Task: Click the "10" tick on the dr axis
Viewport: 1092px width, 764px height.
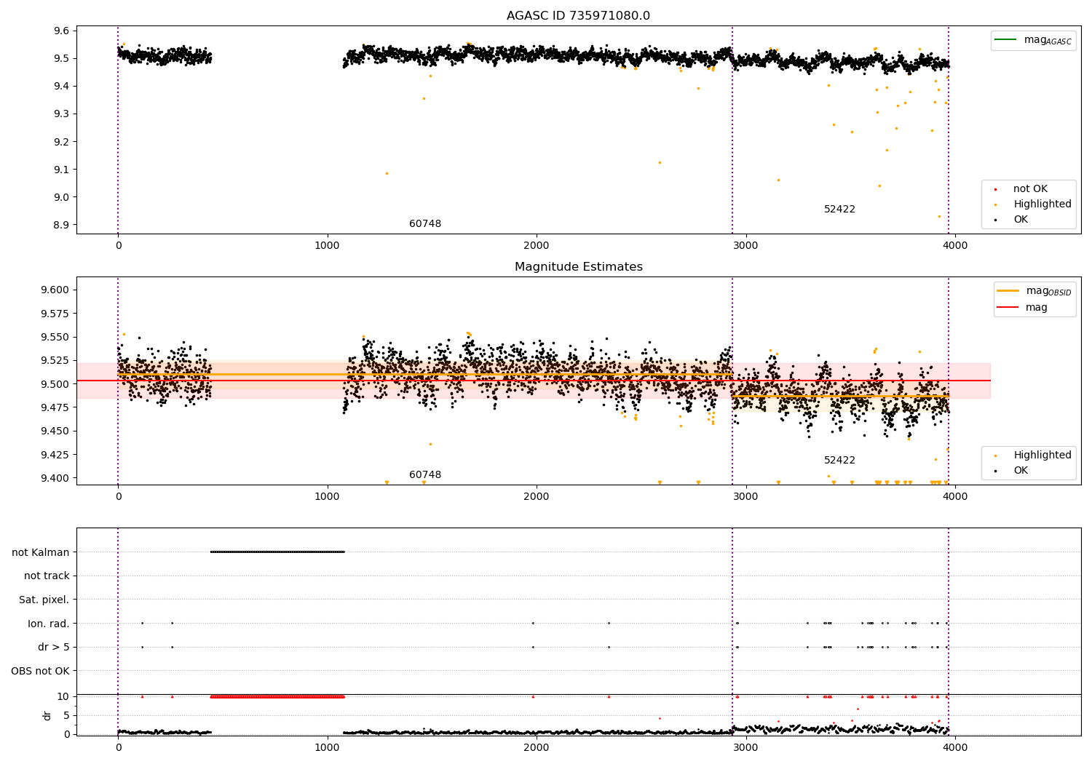Action: tap(63, 696)
